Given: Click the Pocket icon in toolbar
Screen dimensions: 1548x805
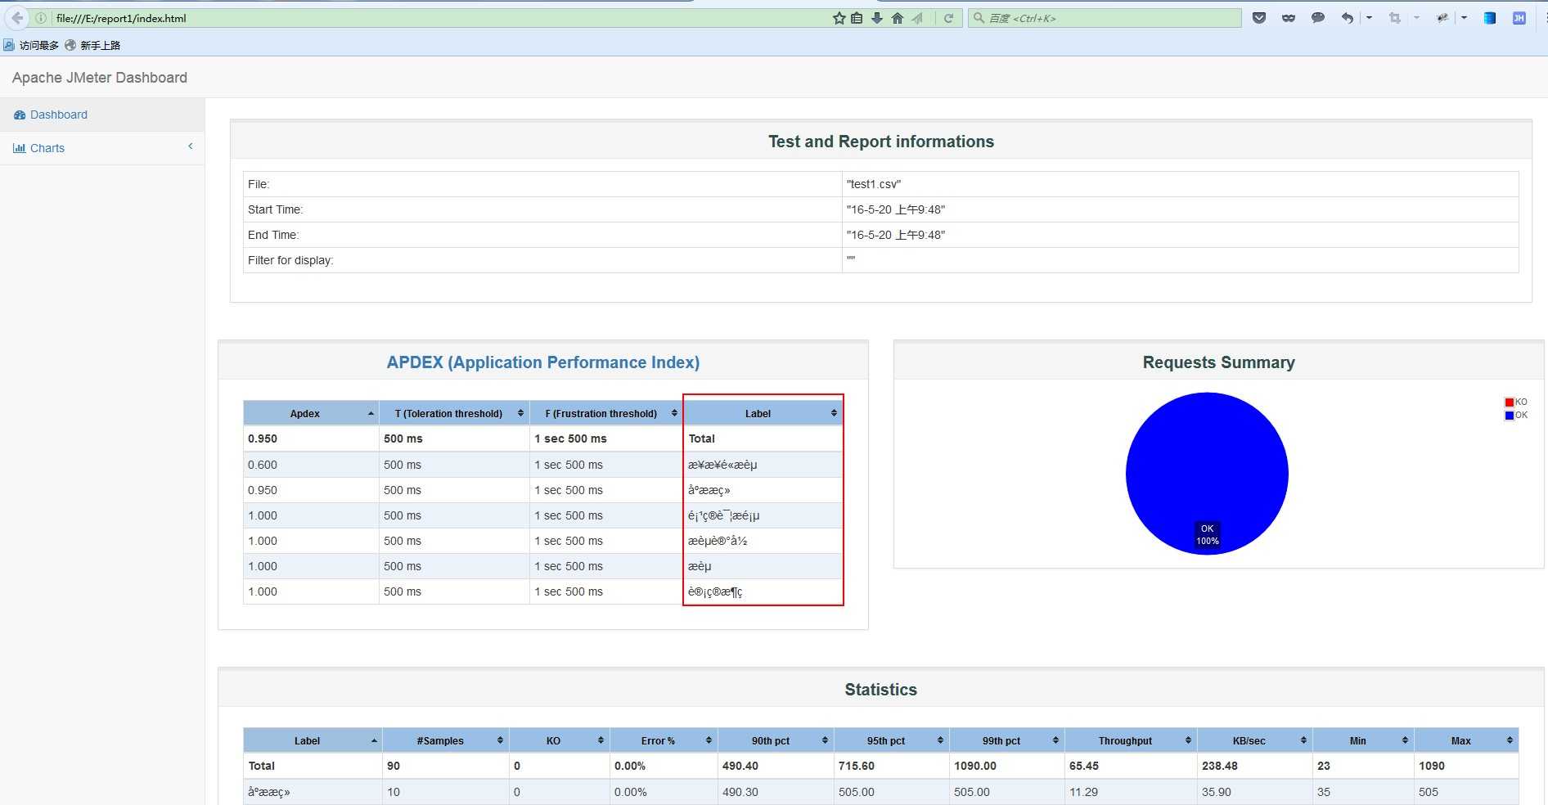Looking at the screenshot, I should (x=1259, y=18).
